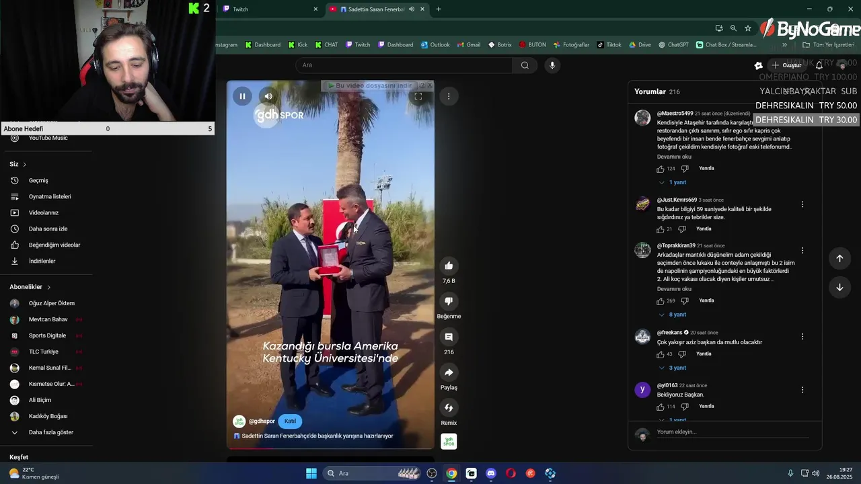Expand the Abonelikler sidebar section
This screenshot has height=484, width=861.
30,287
